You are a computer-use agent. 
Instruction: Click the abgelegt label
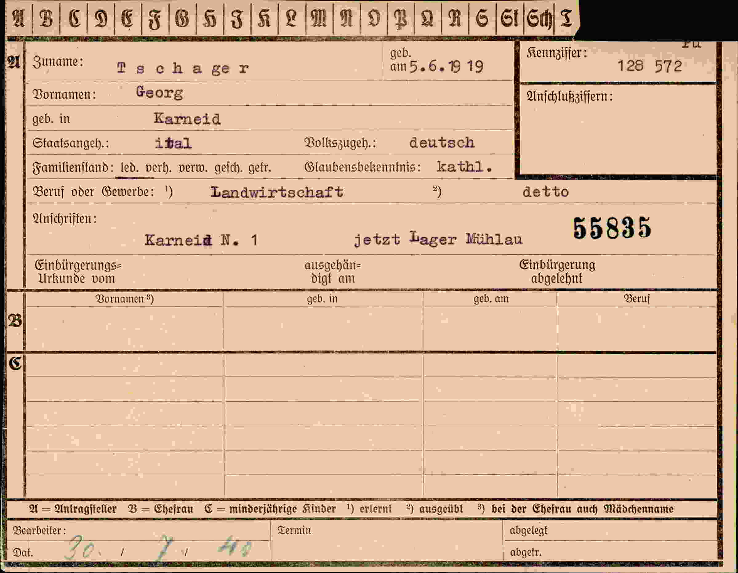[528, 530]
